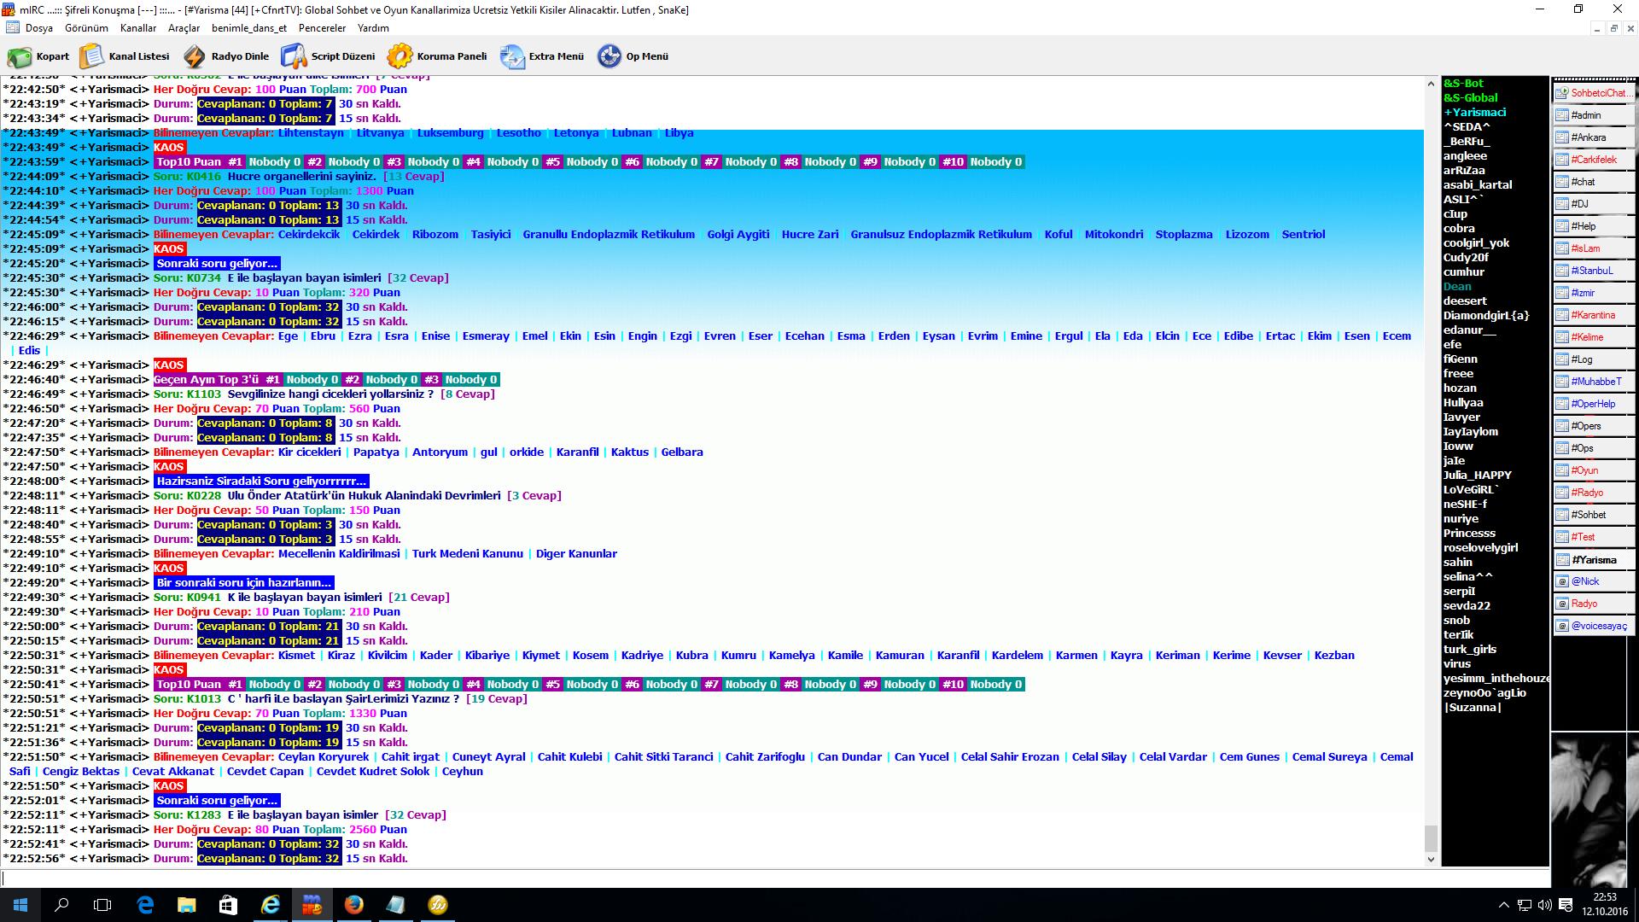
Task: Open Firefox from the taskbar
Action: click(x=353, y=905)
